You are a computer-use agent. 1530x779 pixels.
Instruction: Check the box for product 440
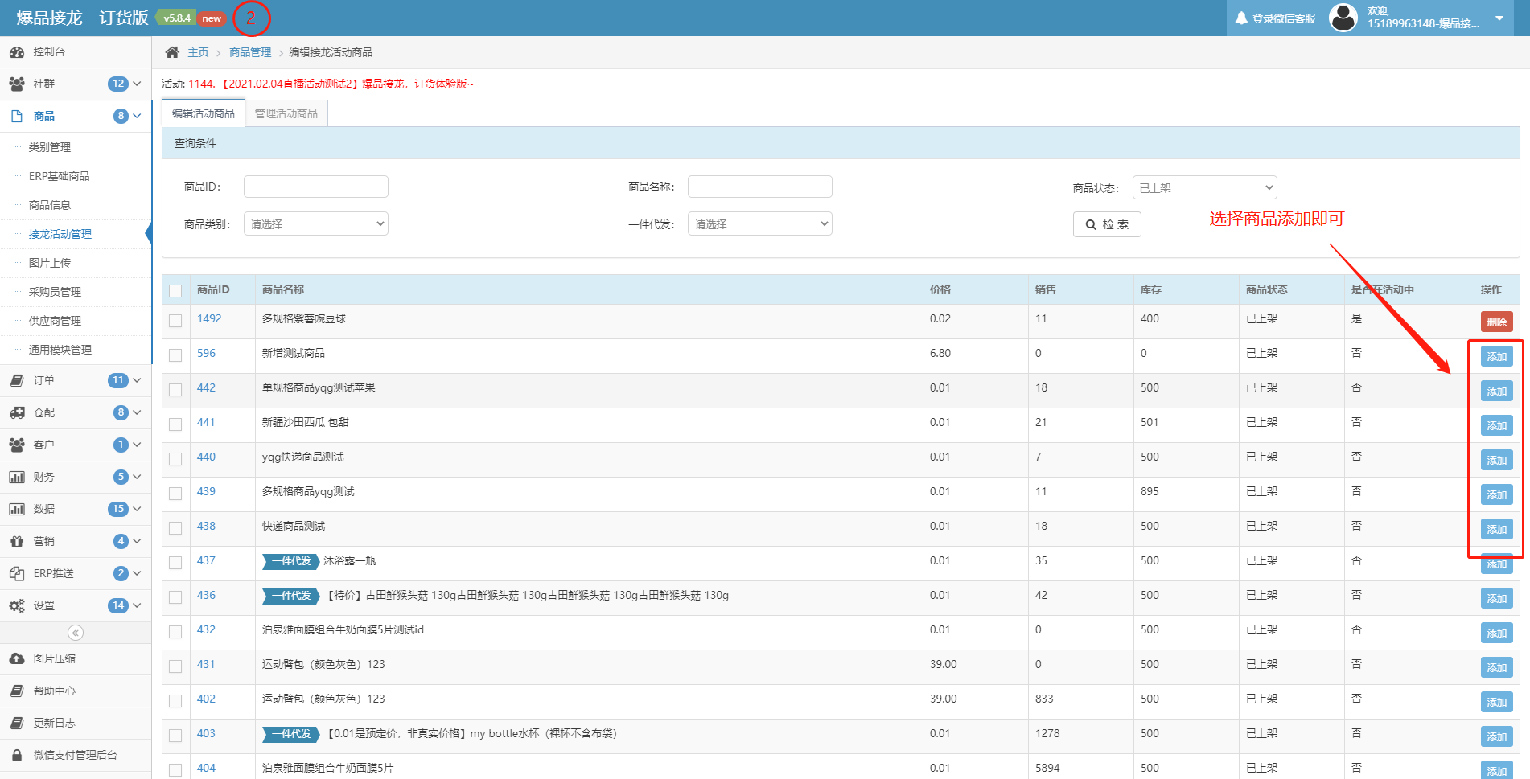click(175, 459)
